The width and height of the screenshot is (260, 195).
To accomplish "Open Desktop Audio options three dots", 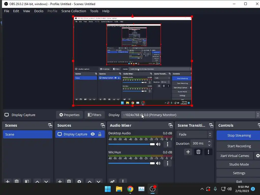I will 168,144.
